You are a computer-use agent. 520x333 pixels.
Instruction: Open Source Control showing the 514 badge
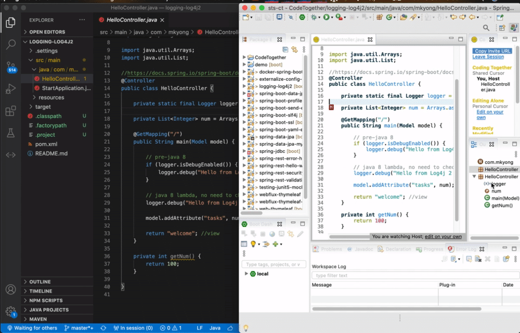coord(10,67)
